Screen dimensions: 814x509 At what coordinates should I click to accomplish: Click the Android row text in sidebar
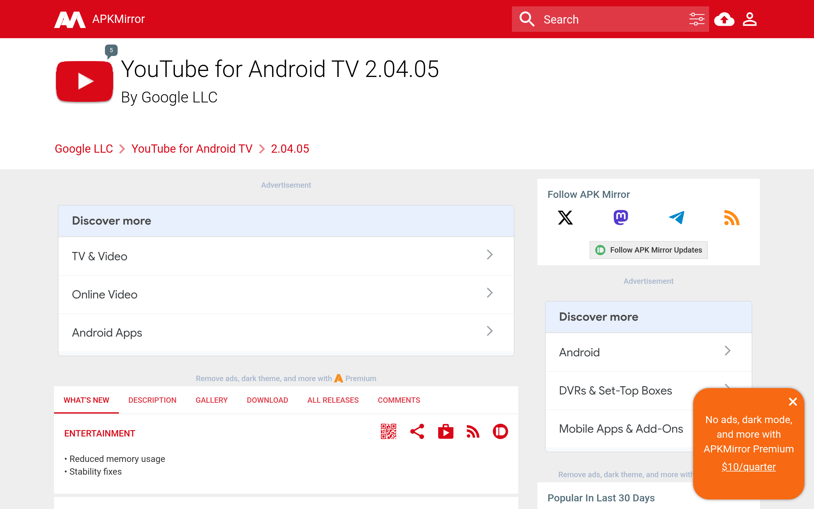579,352
